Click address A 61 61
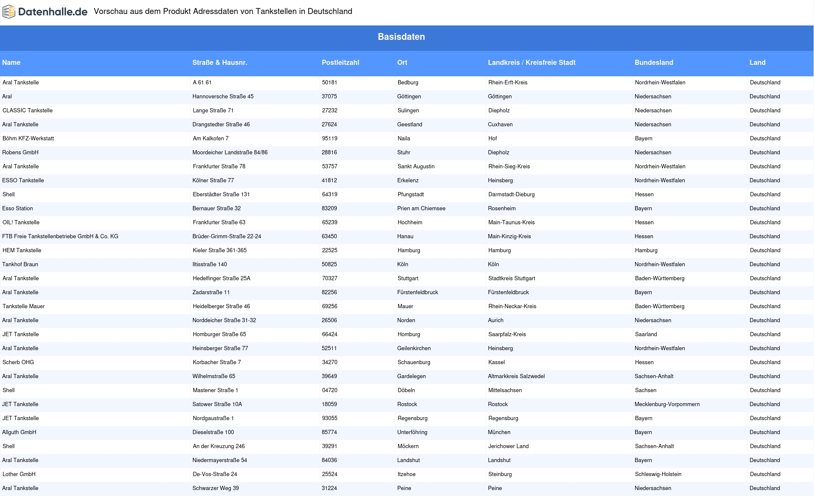 [x=202, y=83]
